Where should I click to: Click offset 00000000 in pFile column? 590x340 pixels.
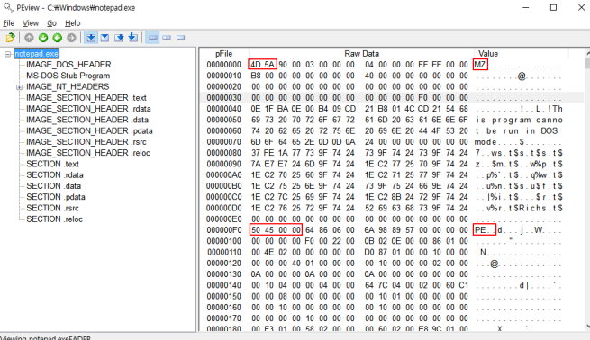(223, 65)
